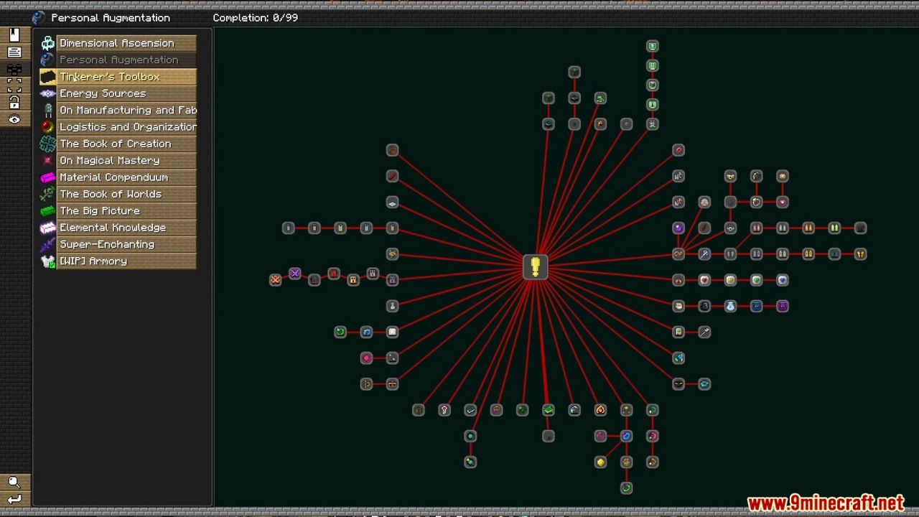Open the bottommost green swirl quest node

(627, 488)
